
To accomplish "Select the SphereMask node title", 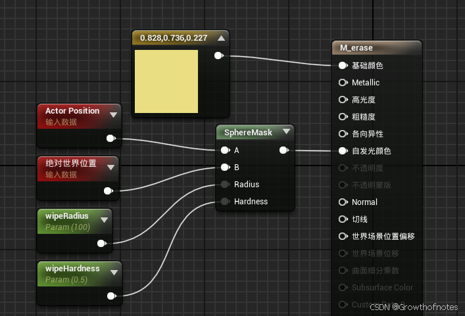I will pos(248,133).
